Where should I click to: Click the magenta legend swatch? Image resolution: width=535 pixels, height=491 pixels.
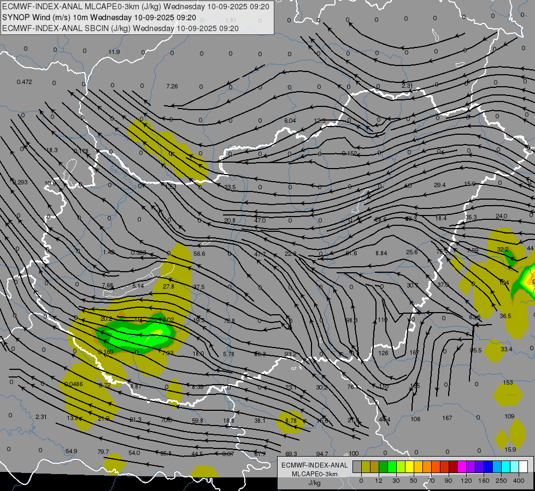462,467
